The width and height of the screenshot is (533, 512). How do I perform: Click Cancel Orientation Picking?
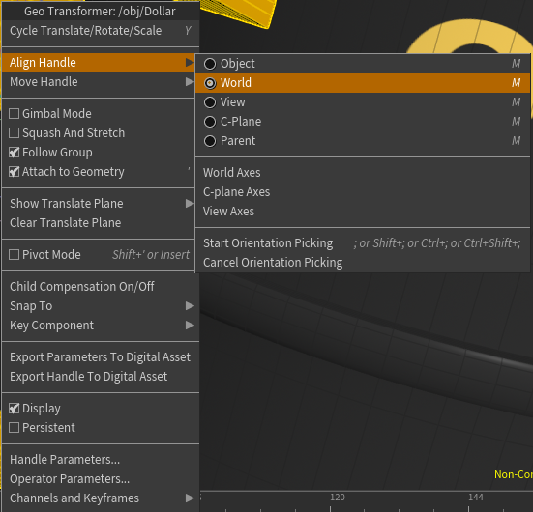click(363, 263)
